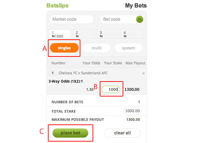Open the My Bets heading

136,6
